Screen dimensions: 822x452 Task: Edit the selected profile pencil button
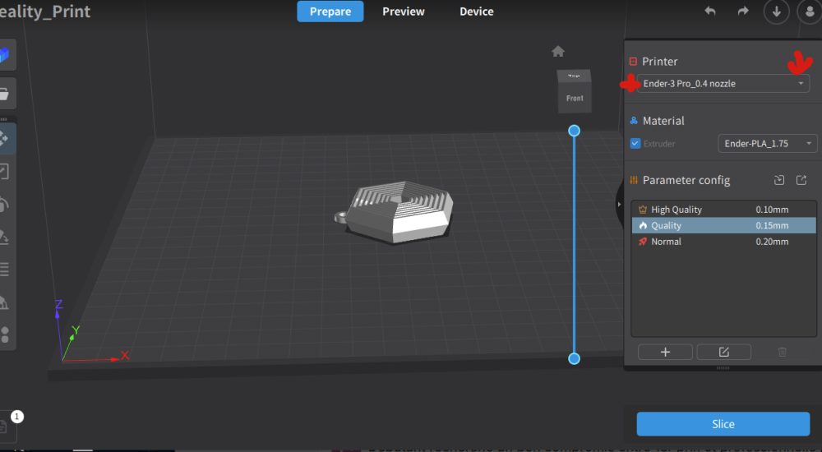(x=724, y=352)
